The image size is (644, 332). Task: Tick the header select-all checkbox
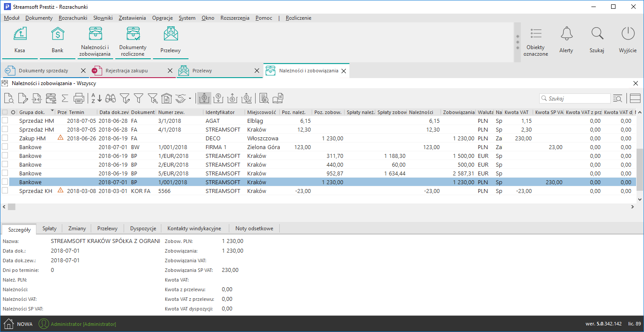point(5,112)
